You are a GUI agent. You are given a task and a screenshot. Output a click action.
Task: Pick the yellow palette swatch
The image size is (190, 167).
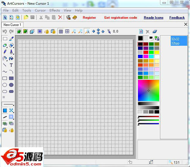(157, 52)
